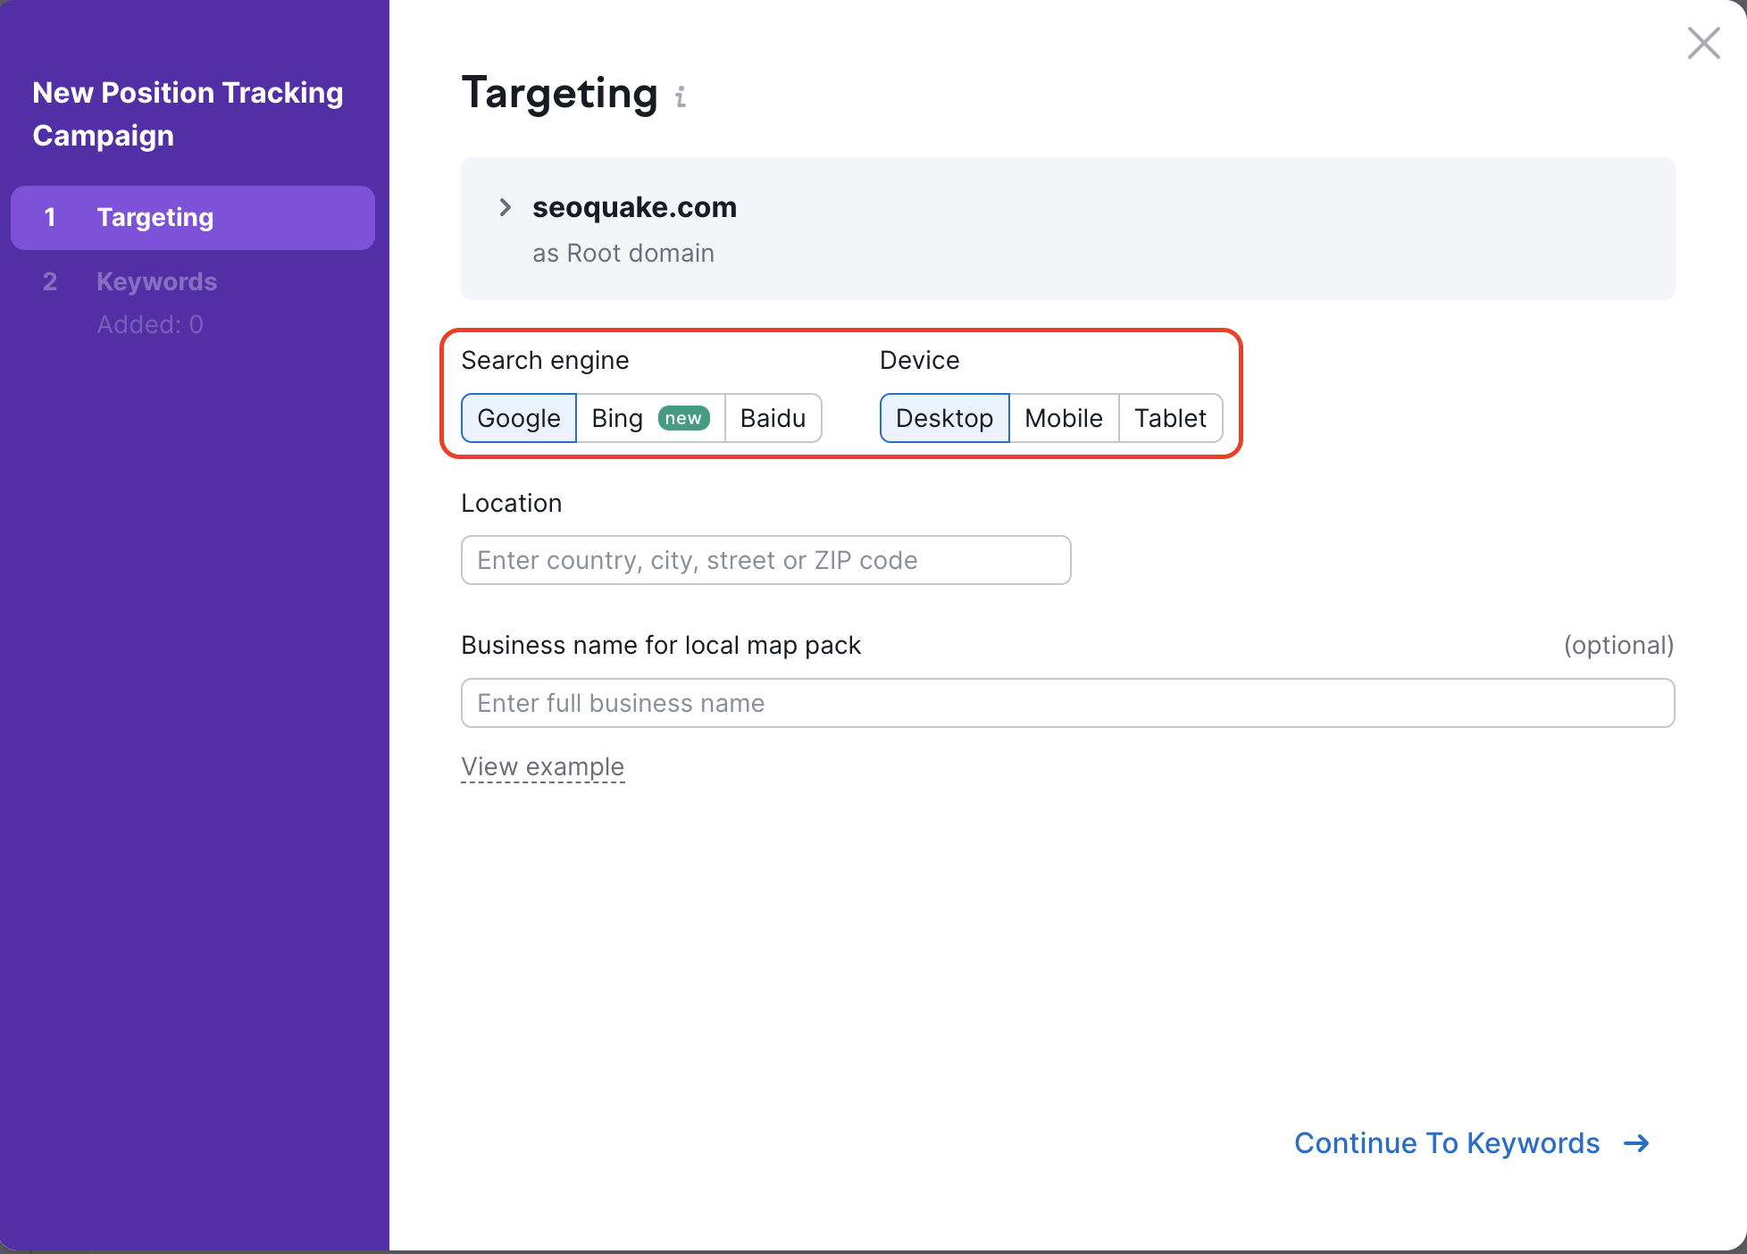Screen dimensions: 1747x1254
Task: Toggle the Google search engine button
Action: (518, 417)
